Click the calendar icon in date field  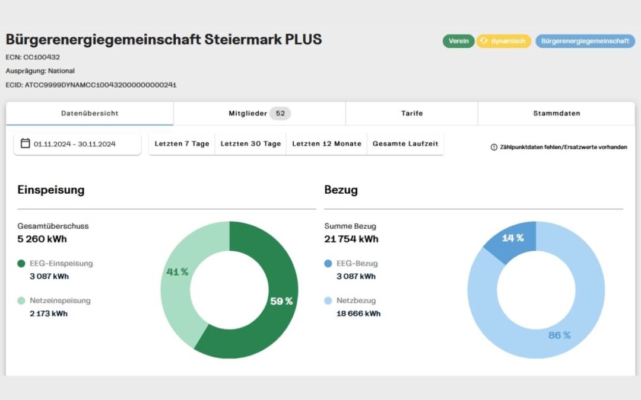(x=25, y=143)
